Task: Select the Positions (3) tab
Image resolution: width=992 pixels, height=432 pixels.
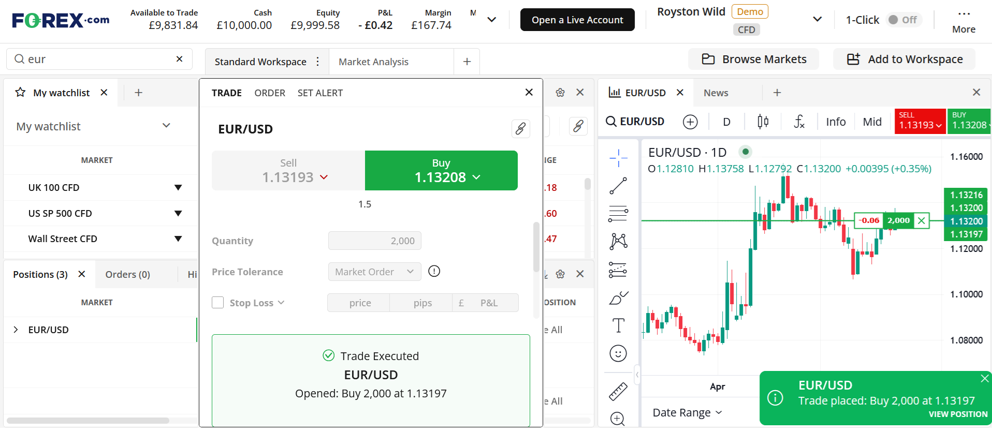Action: pyautogui.click(x=40, y=274)
